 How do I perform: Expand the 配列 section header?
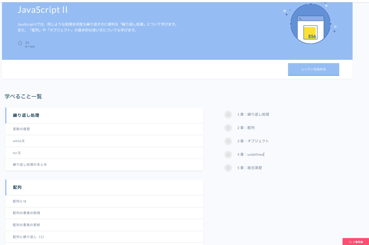104,187
